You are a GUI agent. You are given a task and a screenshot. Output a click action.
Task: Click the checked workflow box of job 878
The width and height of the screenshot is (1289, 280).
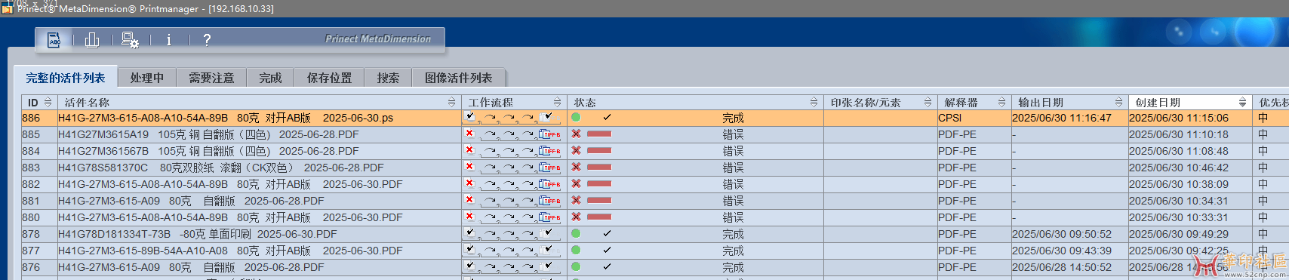click(470, 233)
